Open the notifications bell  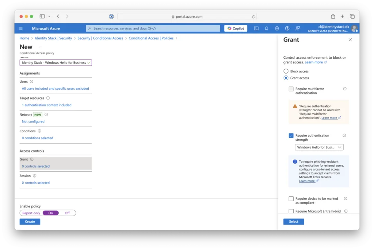266,28
